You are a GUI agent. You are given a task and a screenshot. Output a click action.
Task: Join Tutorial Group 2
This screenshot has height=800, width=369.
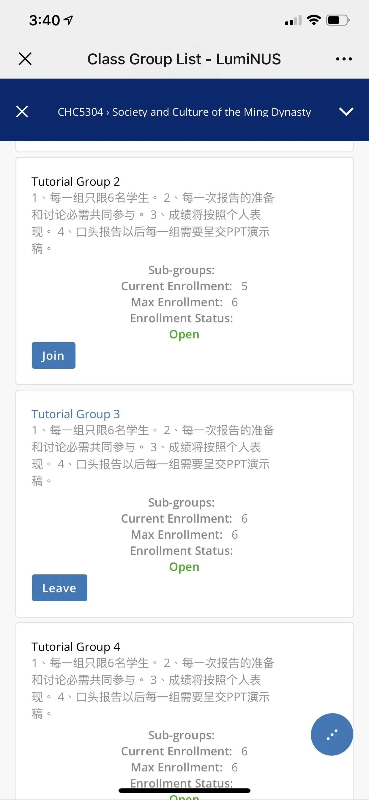tap(53, 355)
